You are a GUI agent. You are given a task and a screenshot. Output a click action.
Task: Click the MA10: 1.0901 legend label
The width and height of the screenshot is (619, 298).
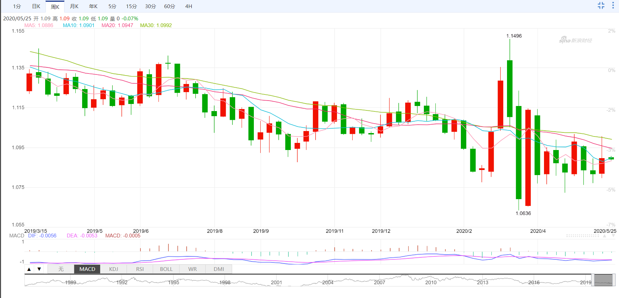[x=78, y=25]
